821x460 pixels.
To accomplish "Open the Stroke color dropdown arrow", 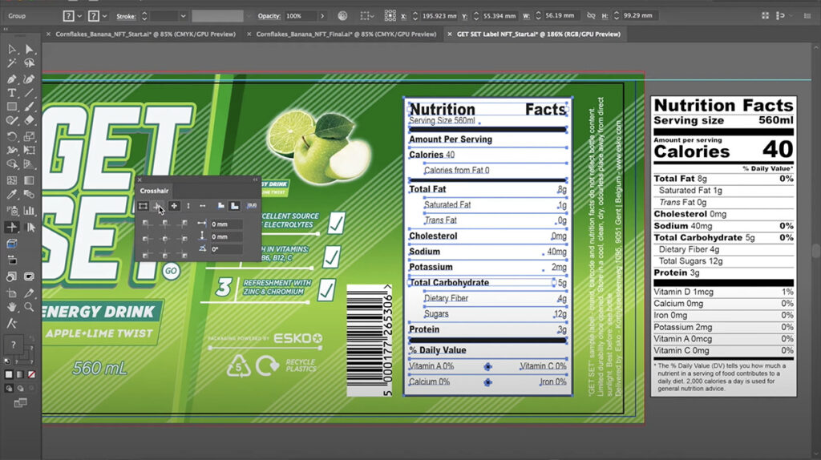I will coord(105,16).
